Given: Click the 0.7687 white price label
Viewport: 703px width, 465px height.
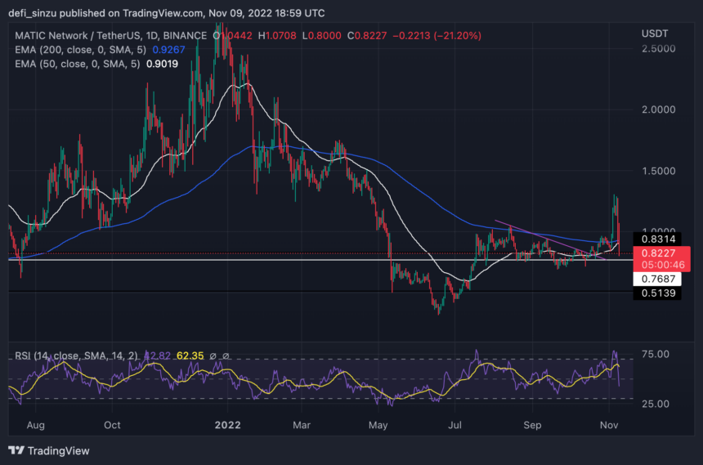Looking at the screenshot, I should (656, 279).
